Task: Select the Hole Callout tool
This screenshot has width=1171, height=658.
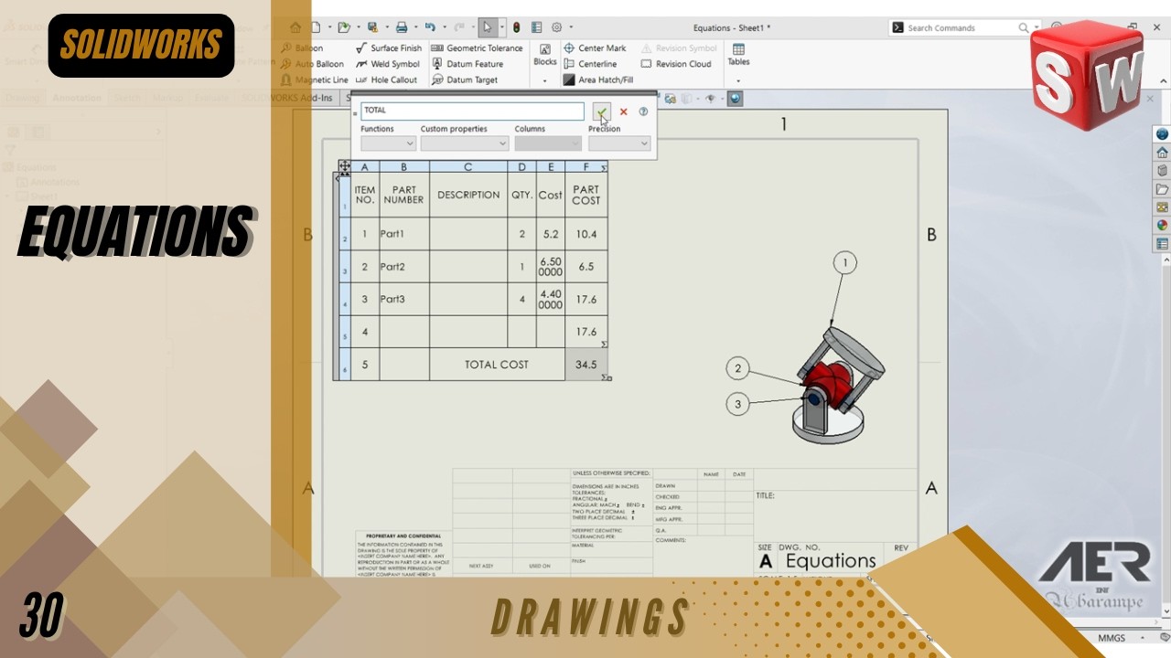Action: [x=386, y=80]
